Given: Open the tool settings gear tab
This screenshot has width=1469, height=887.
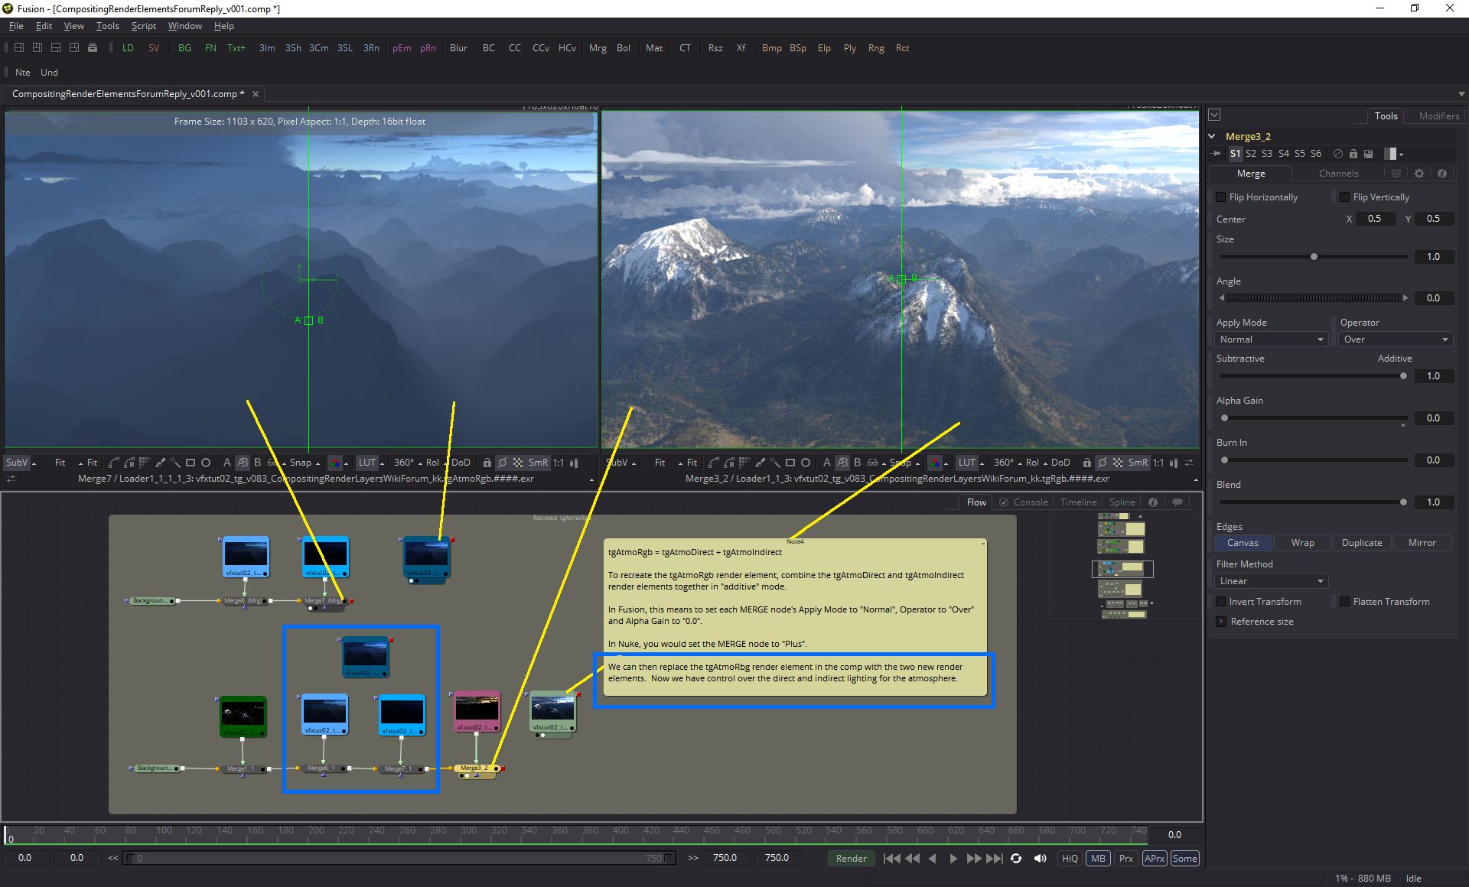Looking at the screenshot, I should coord(1419,174).
